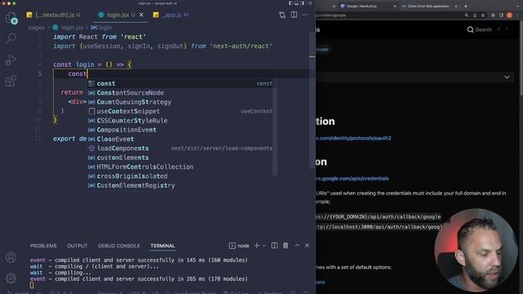Close the login.jsx editor tab
The image size is (523, 294).
141,15
